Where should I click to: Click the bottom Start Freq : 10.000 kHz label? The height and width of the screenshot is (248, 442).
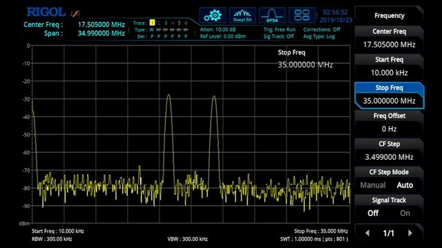[x=58, y=231]
